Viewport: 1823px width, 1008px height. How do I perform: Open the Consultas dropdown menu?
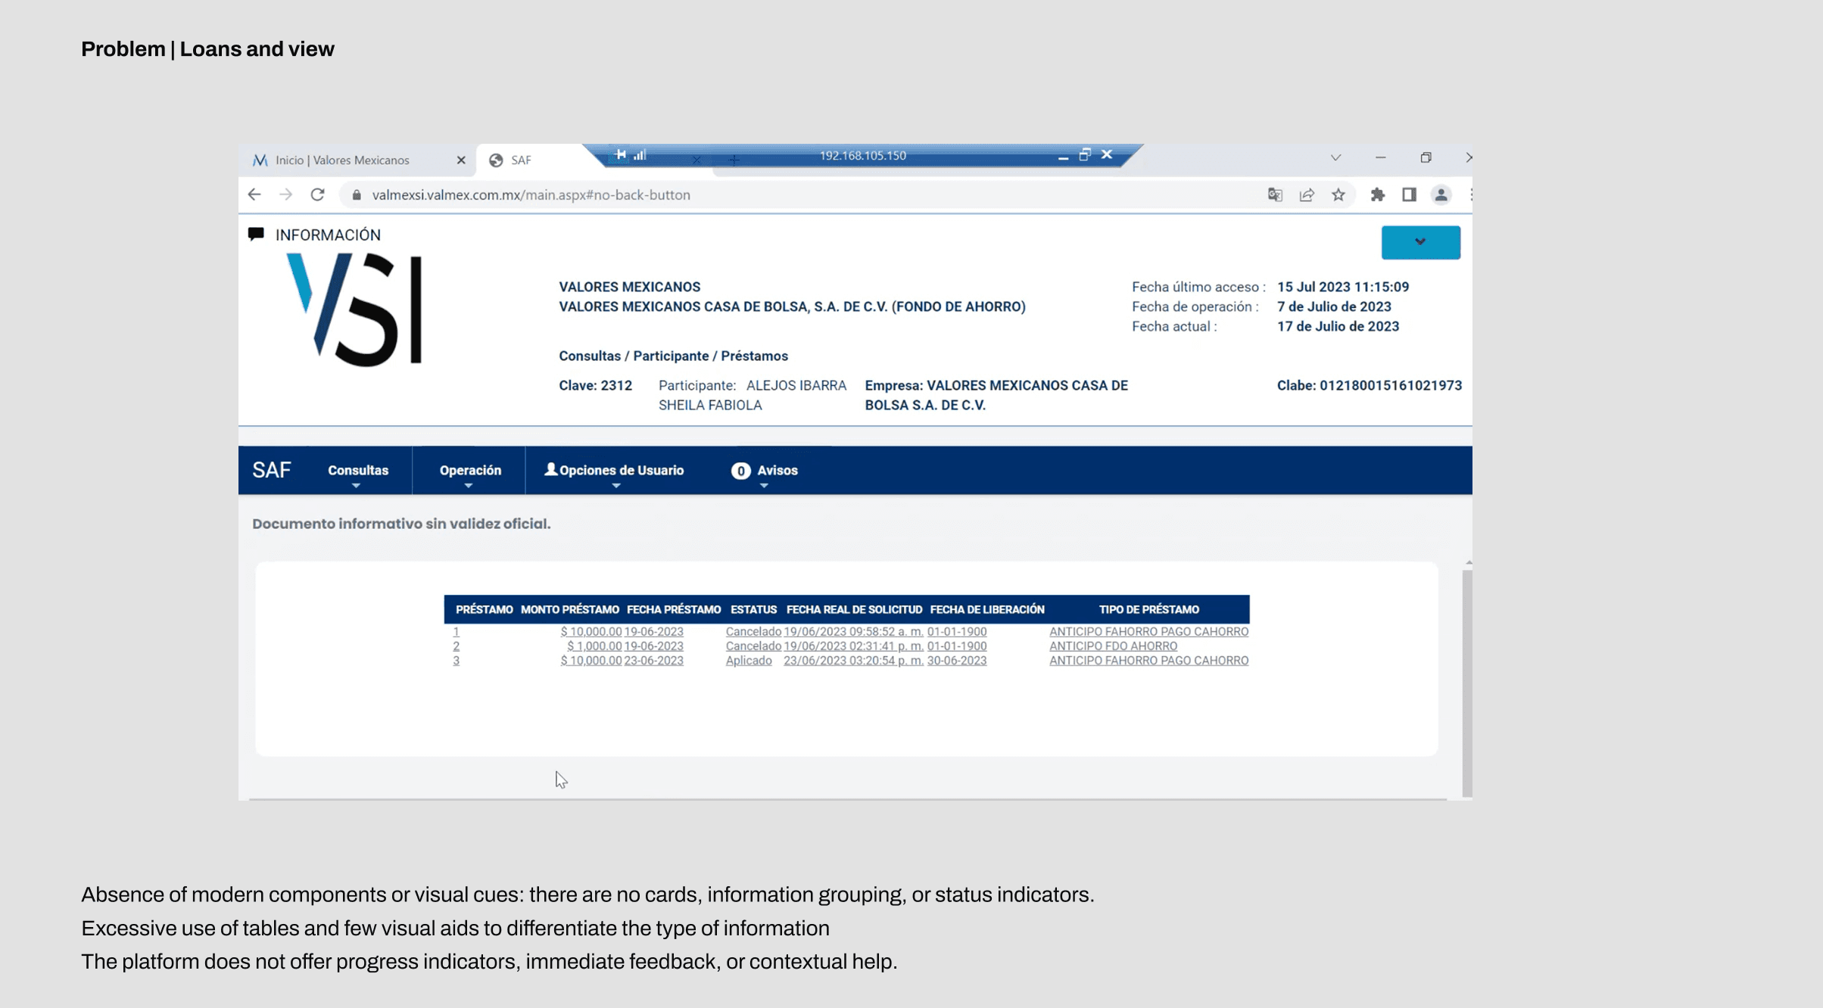click(357, 471)
